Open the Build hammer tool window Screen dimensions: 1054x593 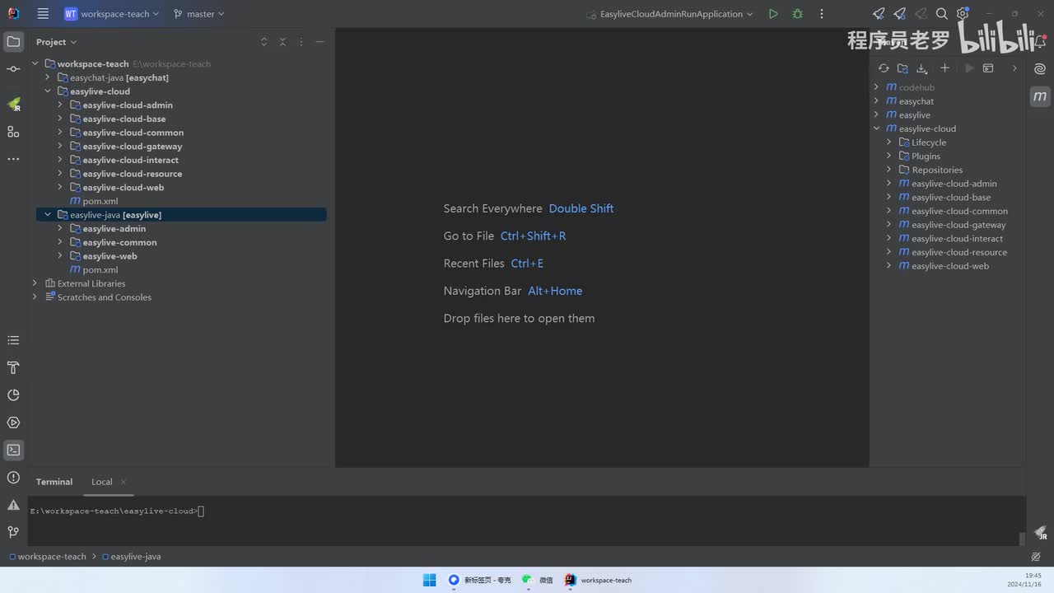(x=13, y=367)
